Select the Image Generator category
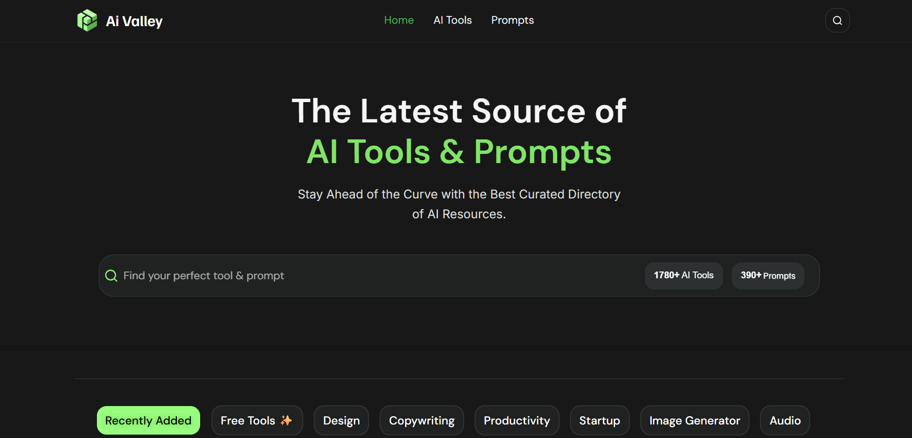This screenshot has height=438, width=912. click(x=694, y=420)
